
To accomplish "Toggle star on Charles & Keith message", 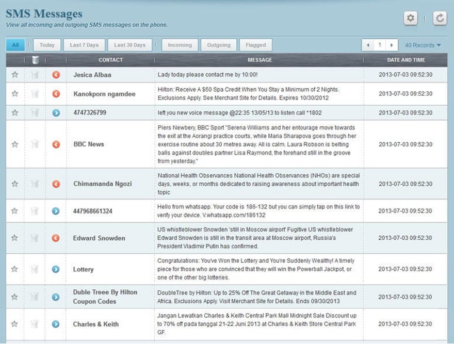I will click(x=15, y=324).
